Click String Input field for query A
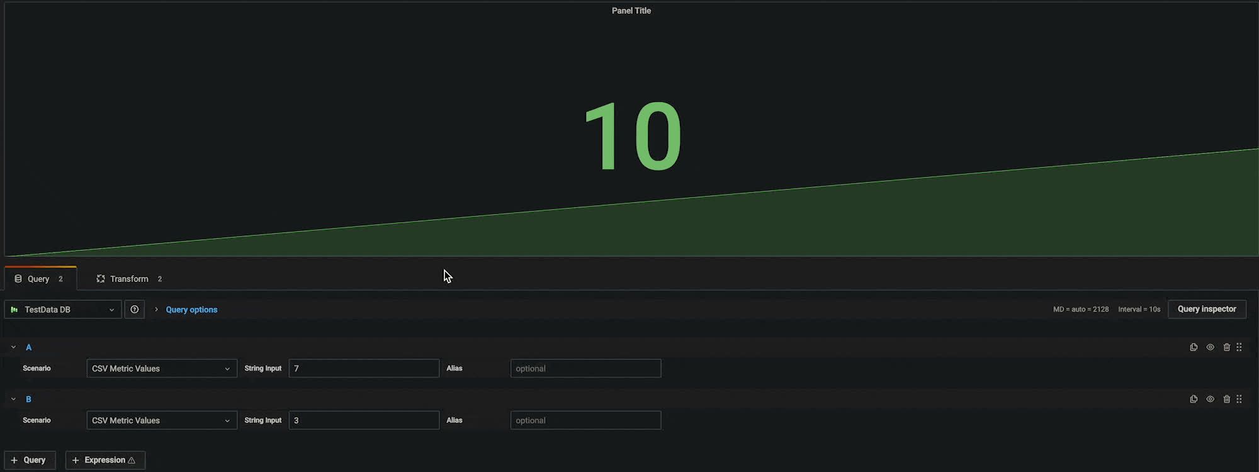Viewport: 1259px width, 472px height. click(x=363, y=369)
